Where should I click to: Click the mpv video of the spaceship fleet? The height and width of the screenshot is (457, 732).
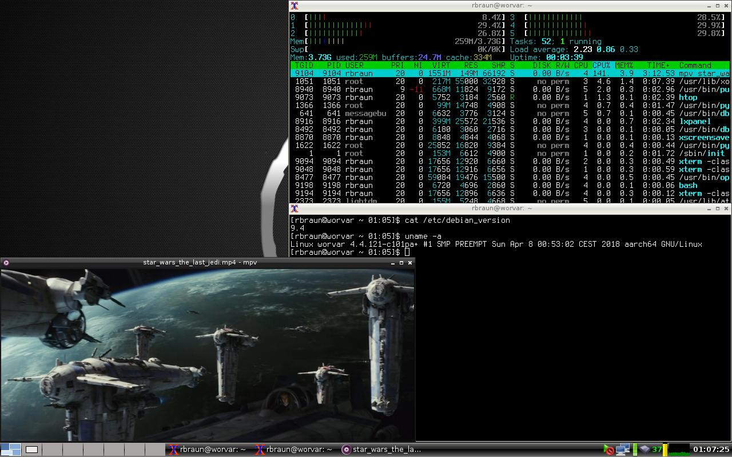[x=208, y=354]
